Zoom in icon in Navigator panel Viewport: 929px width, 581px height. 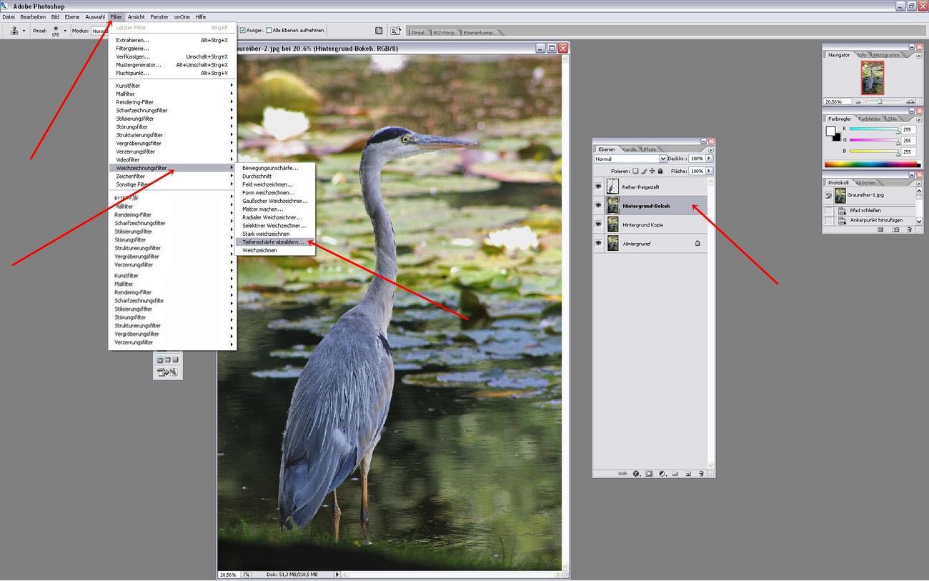tap(910, 102)
